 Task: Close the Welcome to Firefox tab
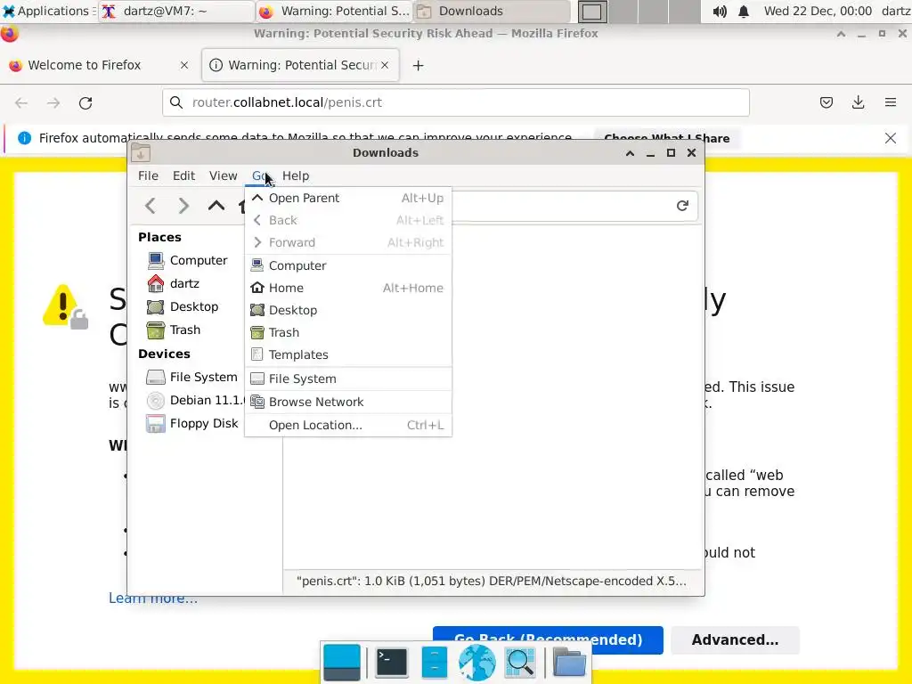(184, 65)
